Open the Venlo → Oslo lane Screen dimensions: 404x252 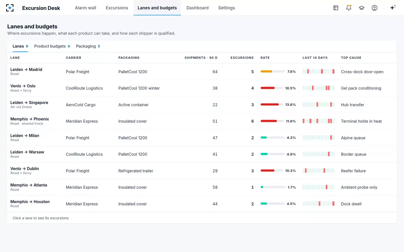click(202, 88)
